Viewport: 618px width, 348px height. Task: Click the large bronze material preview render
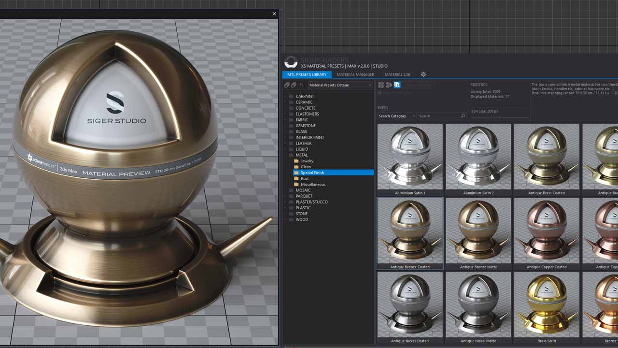[139, 181]
